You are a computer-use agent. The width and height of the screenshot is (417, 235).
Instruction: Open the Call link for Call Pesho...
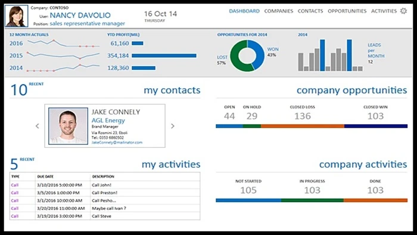point(15,200)
